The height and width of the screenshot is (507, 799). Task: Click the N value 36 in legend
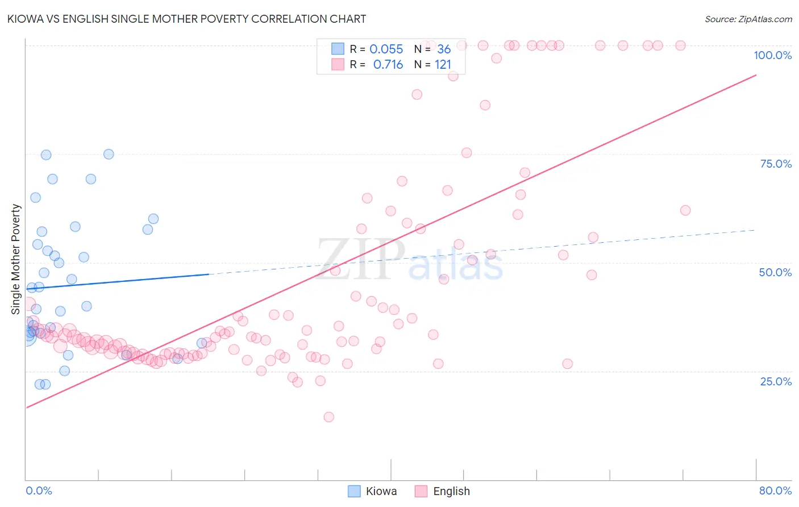444,49
